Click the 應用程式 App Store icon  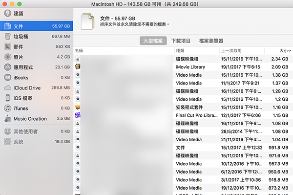[7, 67]
